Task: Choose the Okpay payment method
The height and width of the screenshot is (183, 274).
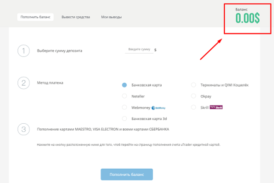Action: (193, 96)
